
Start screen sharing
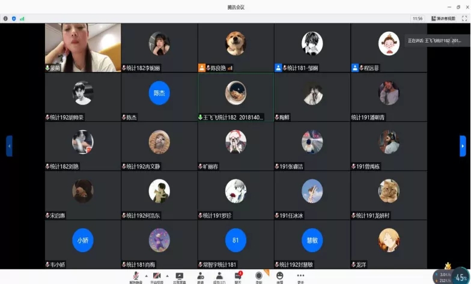click(x=179, y=276)
